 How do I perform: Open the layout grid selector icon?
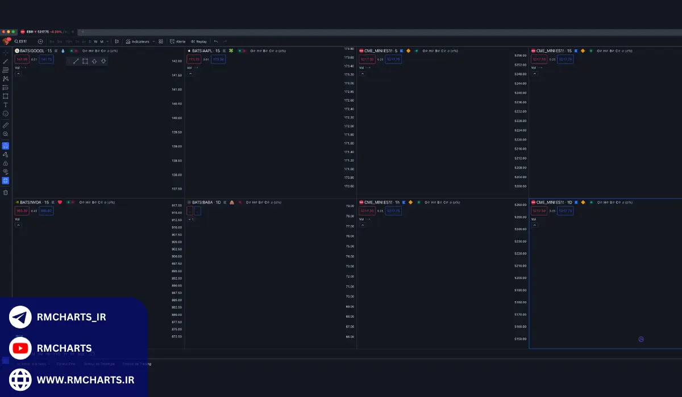pos(161,41)
